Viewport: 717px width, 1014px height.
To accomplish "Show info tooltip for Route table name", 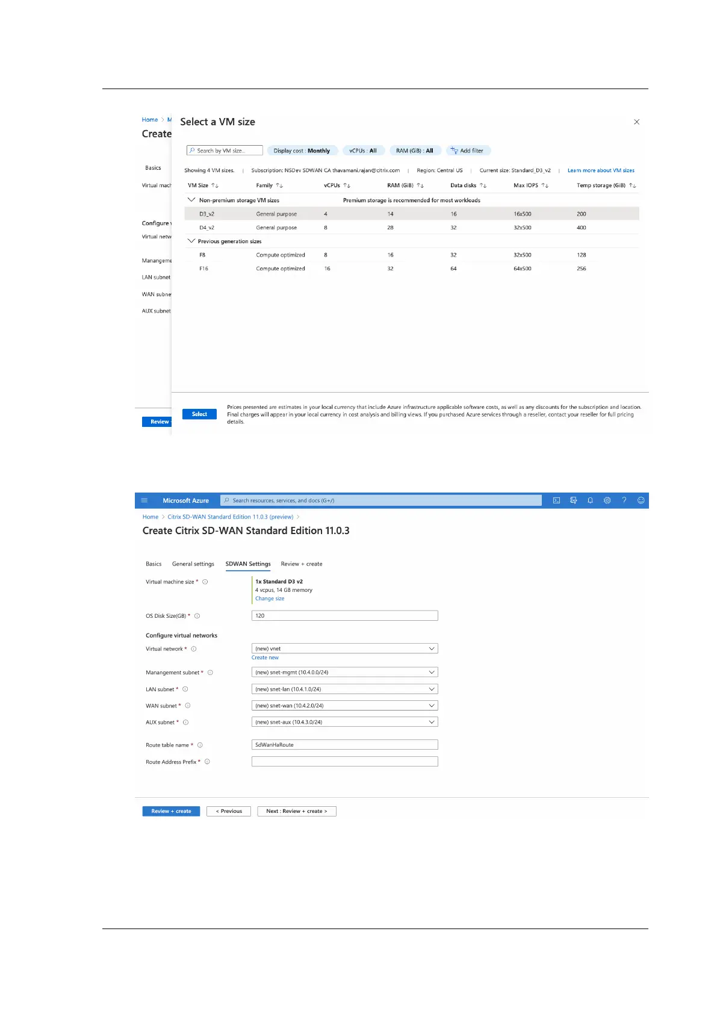I will tap(200, 745).
